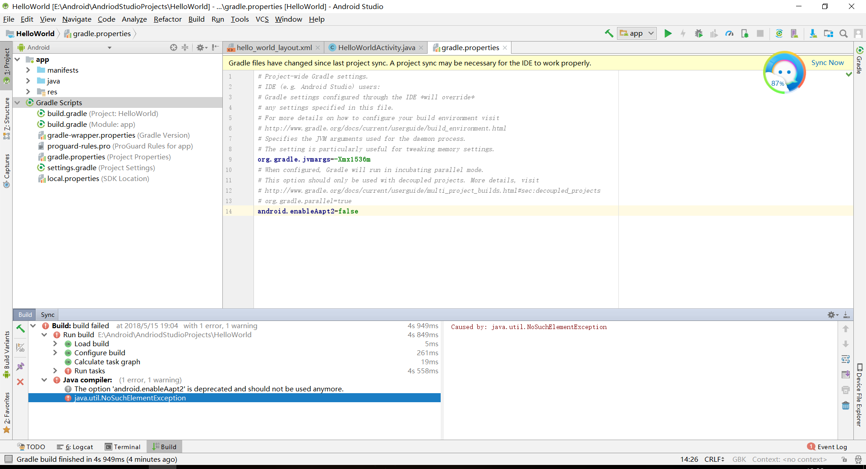Click Attach debugger to Android process icon

click(745, 33)
